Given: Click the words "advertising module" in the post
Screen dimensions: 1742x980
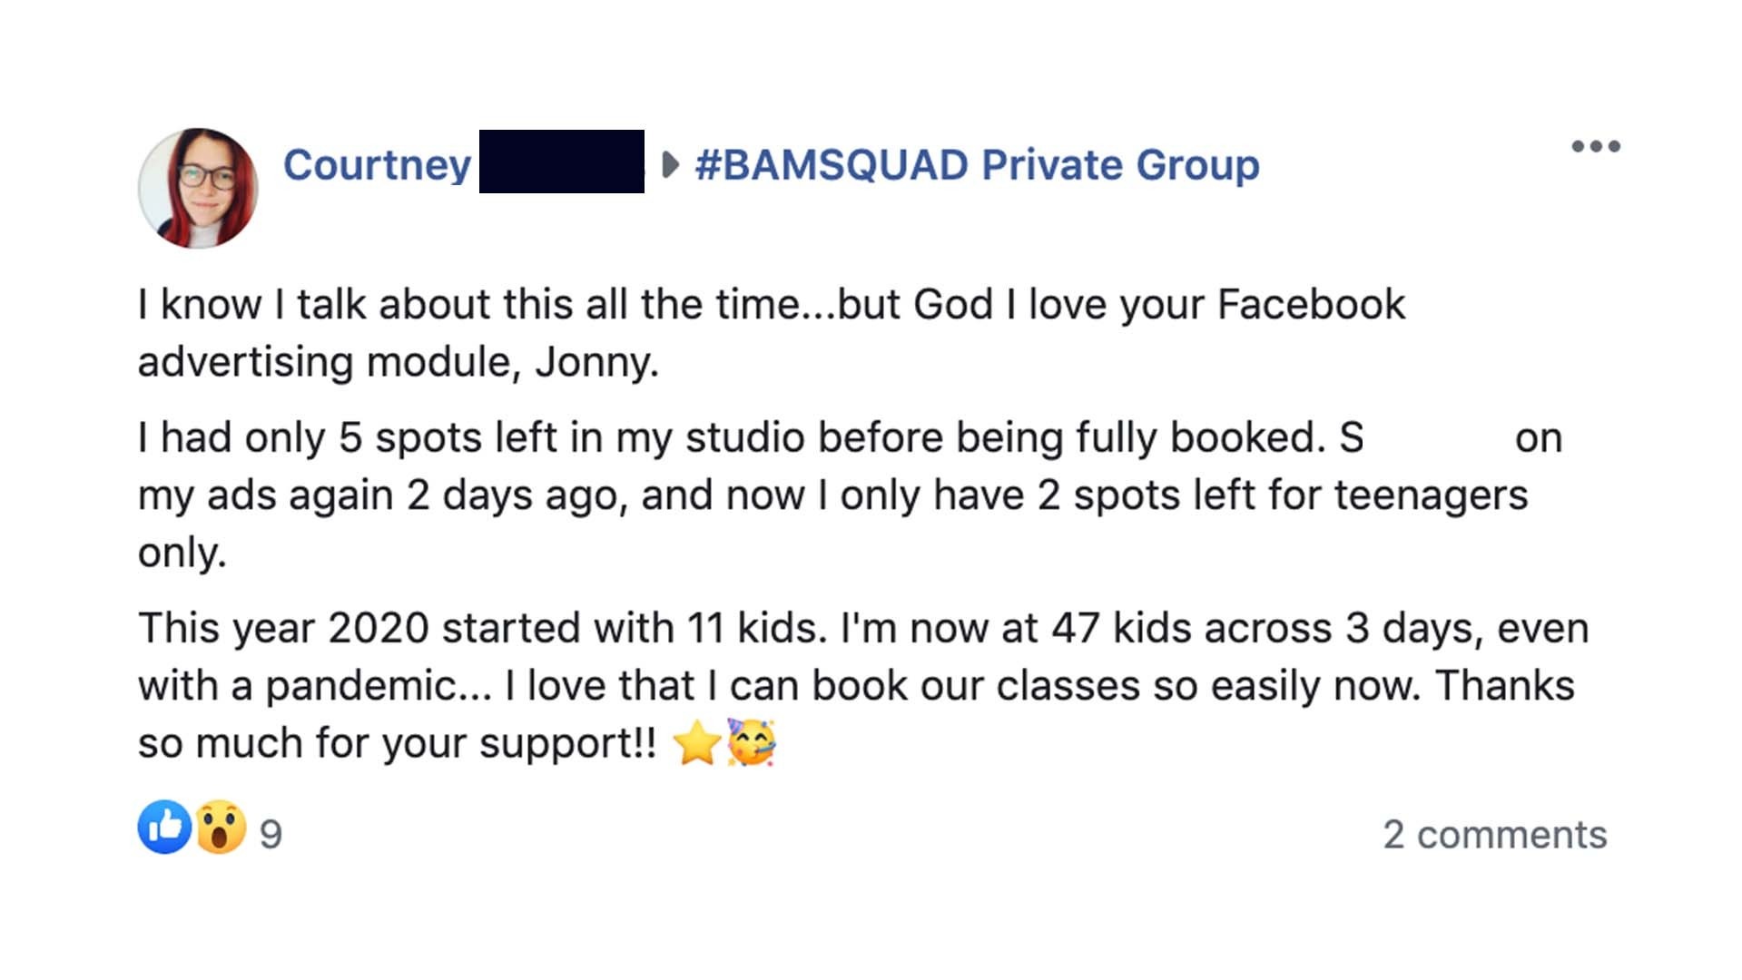Looking at the screenshot, I should click(328, 362).
